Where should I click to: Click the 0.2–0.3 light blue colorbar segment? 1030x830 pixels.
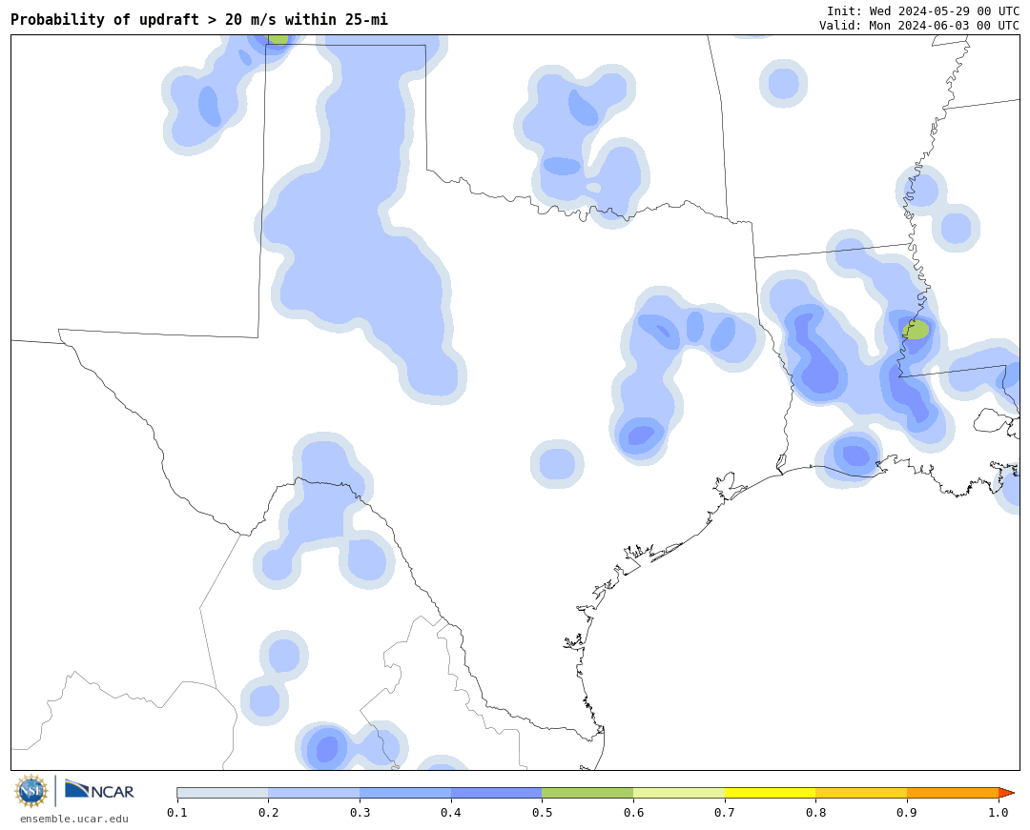pos(314,793)
